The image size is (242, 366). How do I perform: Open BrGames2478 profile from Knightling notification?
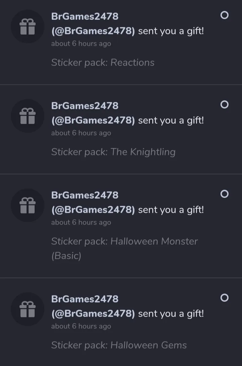click(x=85, y=106)
